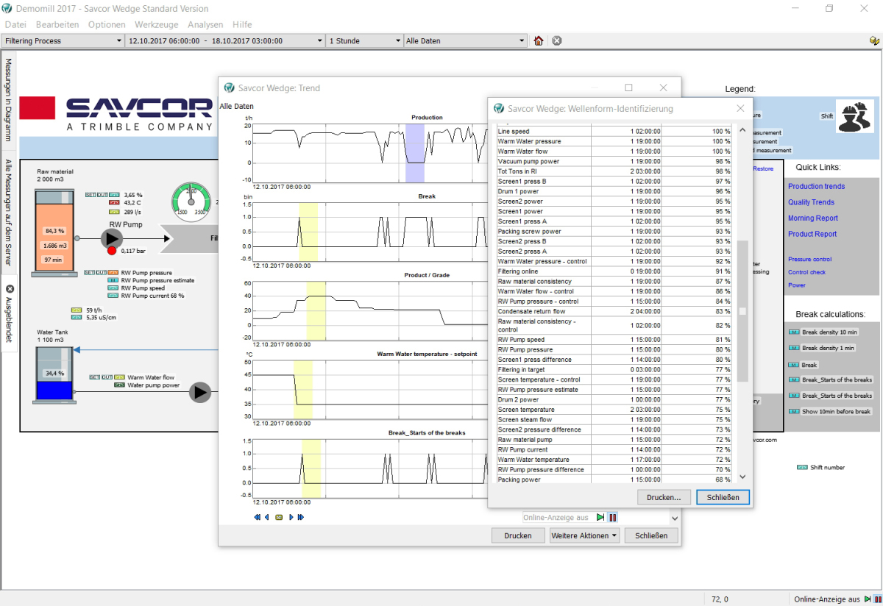
Task: Open the Quality Trends quick link
Action: (x=811, y=202)
